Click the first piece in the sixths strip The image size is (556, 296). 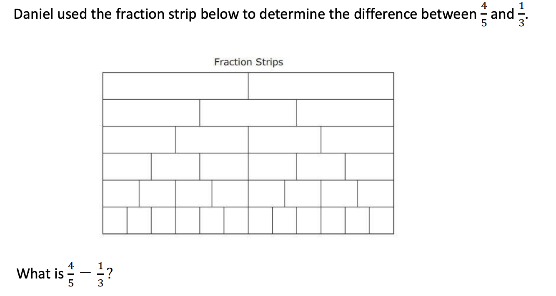coord(127,166)
